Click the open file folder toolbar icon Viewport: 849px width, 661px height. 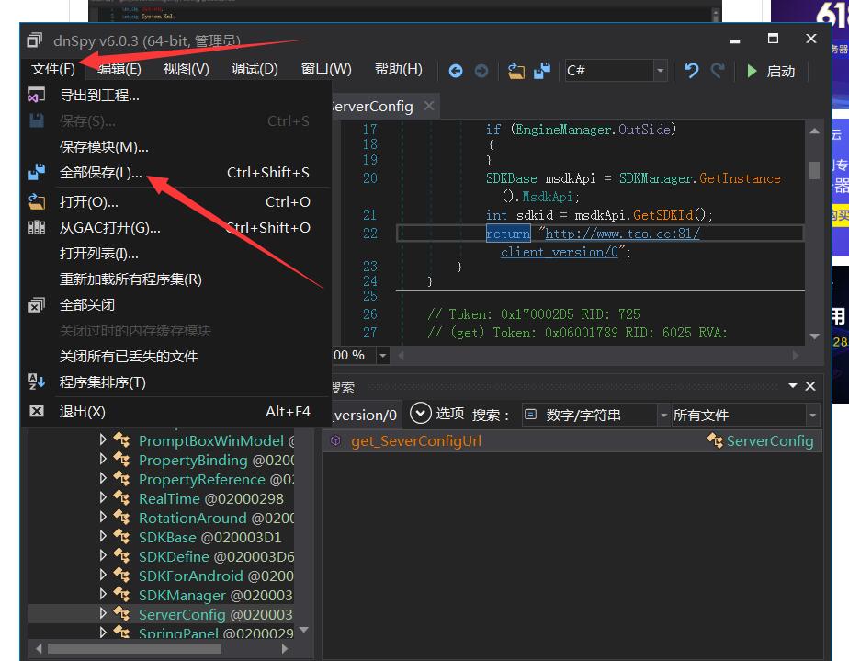pos(516,71)
